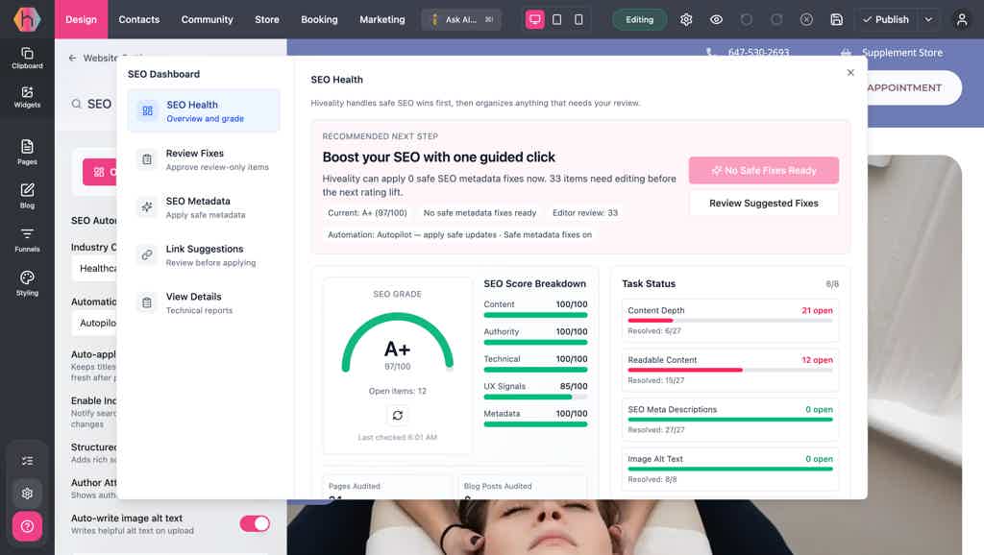The width and height of the screenshot is (984, 555).
Task: Open the Booking tab
Action: click(319, 19)
